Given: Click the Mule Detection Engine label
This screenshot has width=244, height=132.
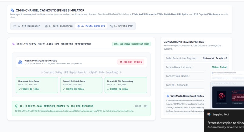Looking at the screenshot, I should (x=181, y=58).
